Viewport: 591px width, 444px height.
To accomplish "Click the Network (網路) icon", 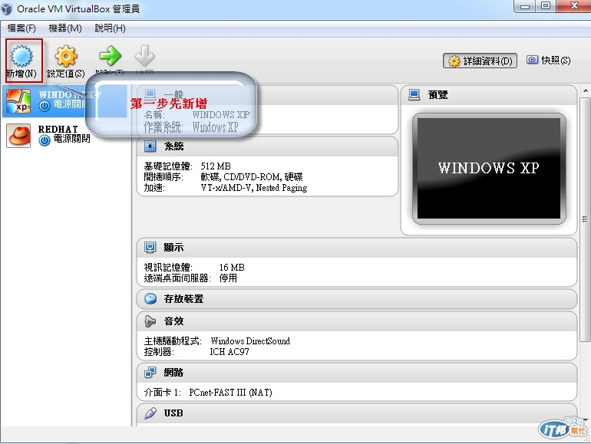I will (x=150, y=373).
